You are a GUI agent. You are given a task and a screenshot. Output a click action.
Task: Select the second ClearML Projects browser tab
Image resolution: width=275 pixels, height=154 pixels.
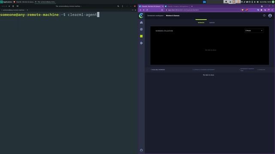pos(177,6)
